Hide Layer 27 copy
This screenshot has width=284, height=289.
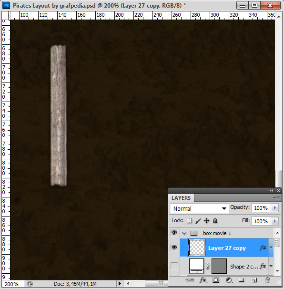point(174,247)
